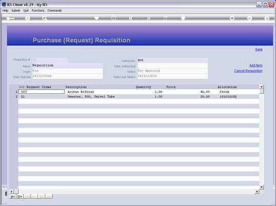Viewport: 276px width, 206px height.
Task: Select request item code 003 cell
Action: [x=42, y=92]
